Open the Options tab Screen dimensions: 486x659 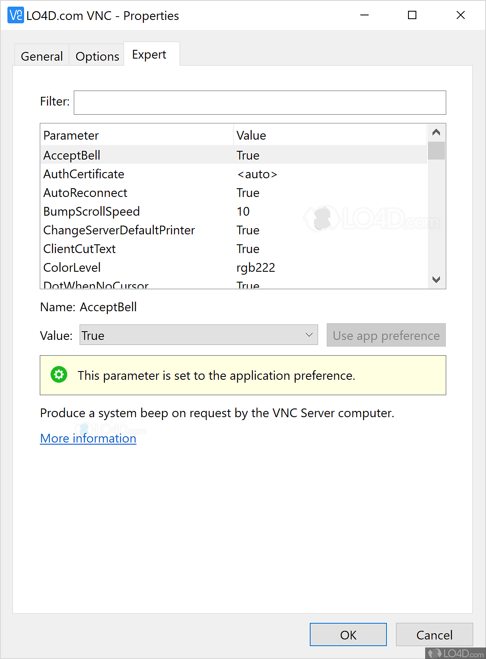coord(97,56)
